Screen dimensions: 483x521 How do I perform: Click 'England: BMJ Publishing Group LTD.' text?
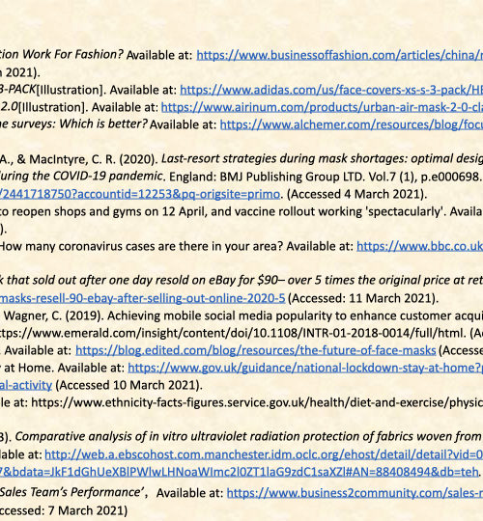[268, 177]
